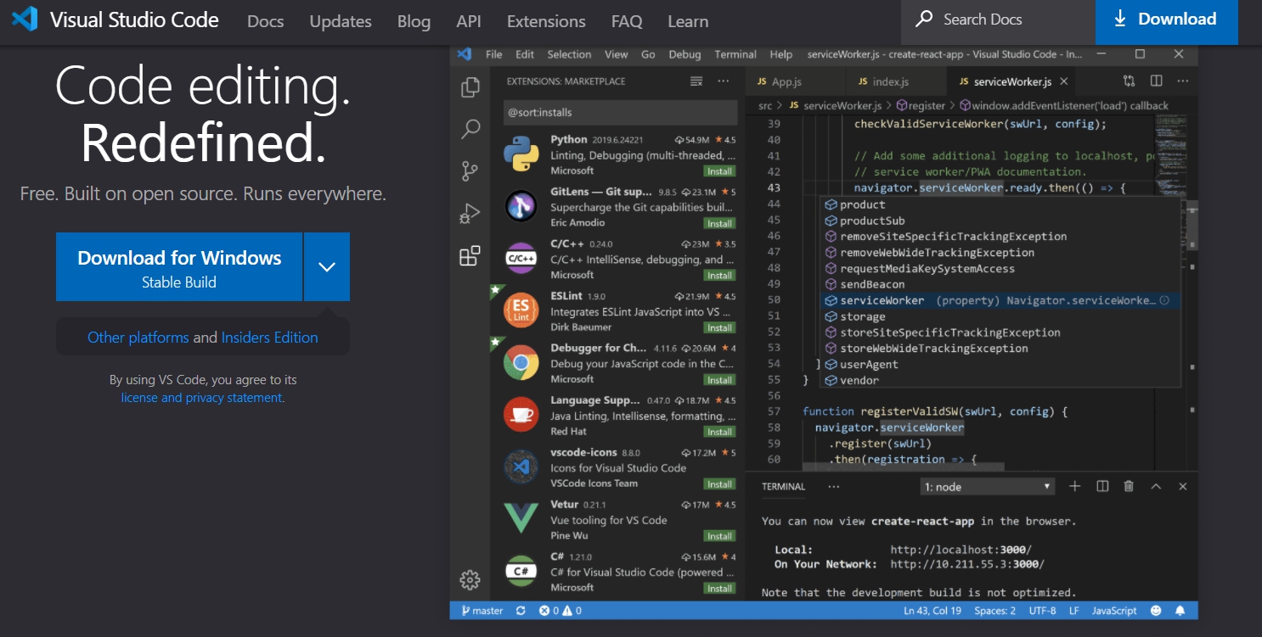This screenshot has width=1262, height=637.
Task: Click the split editor icon
Action: click(1156, 81)
